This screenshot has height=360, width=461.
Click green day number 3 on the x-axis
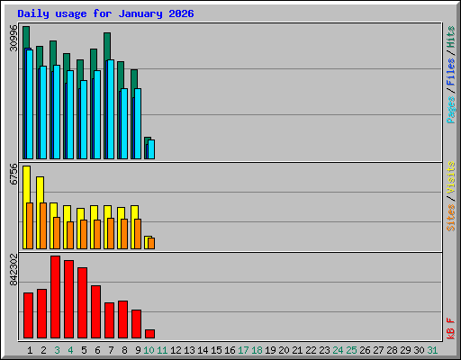57,350
